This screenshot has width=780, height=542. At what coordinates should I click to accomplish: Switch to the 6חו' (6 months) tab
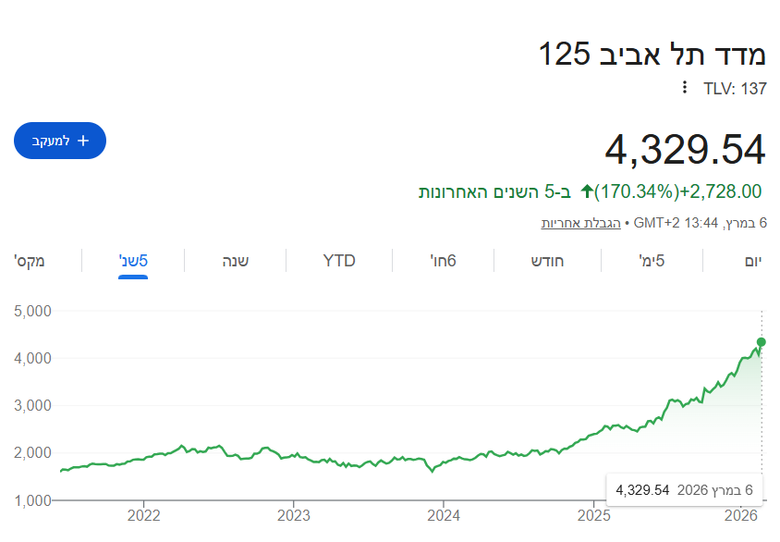[x=444, y=261]
